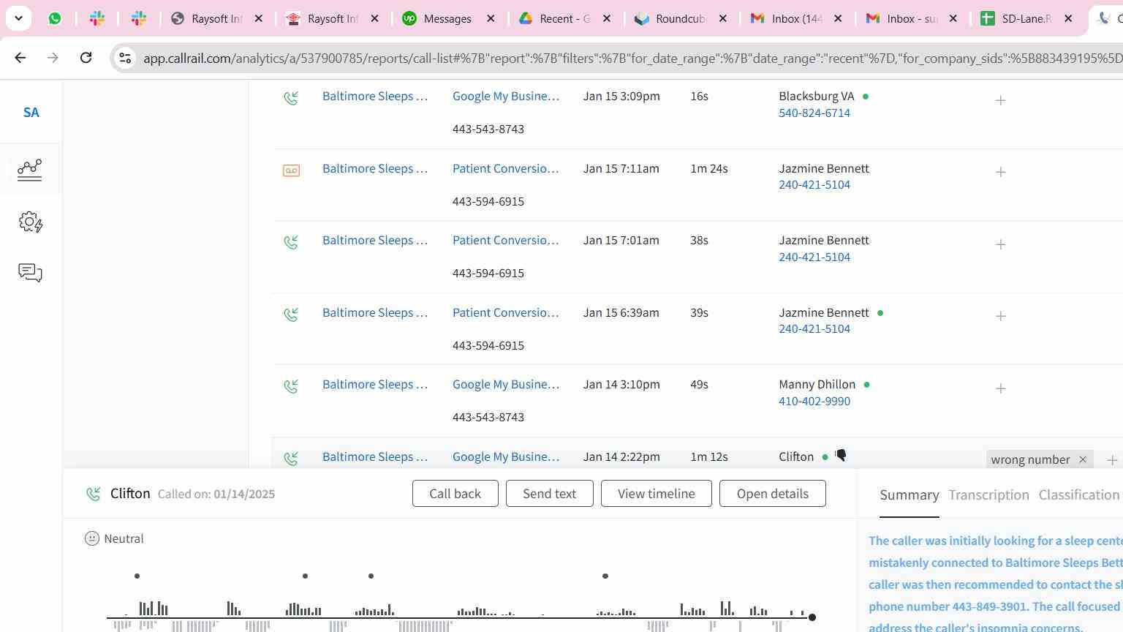Click the View timeline button
Viewport: 1123px width, 632px height.
[656, 494]
